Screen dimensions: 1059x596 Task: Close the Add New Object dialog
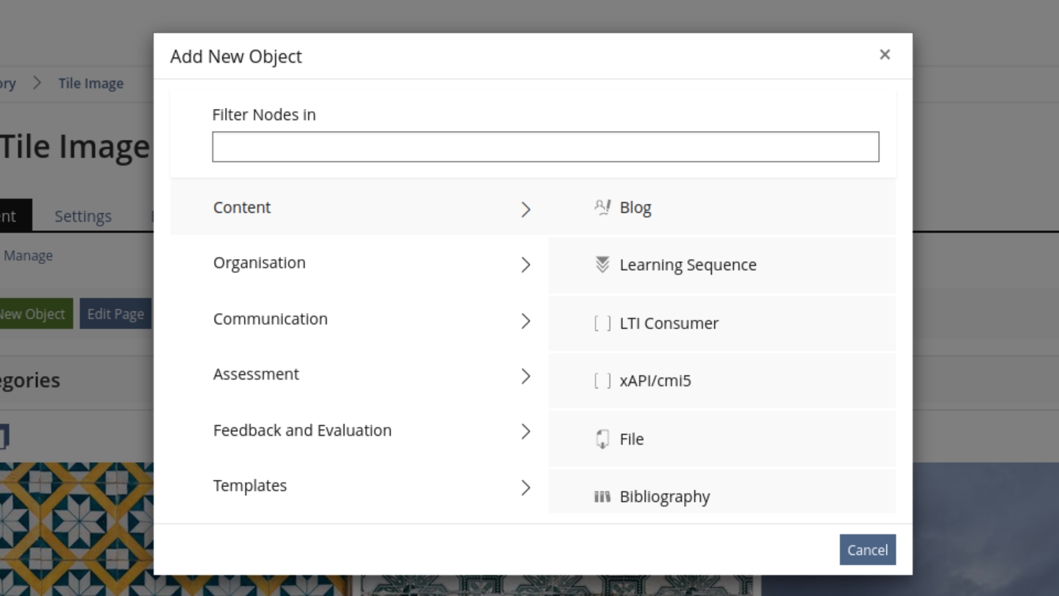coord(885,55)
